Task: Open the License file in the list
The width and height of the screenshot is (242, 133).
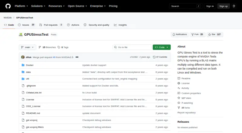Action: click(x=30, y=100)
